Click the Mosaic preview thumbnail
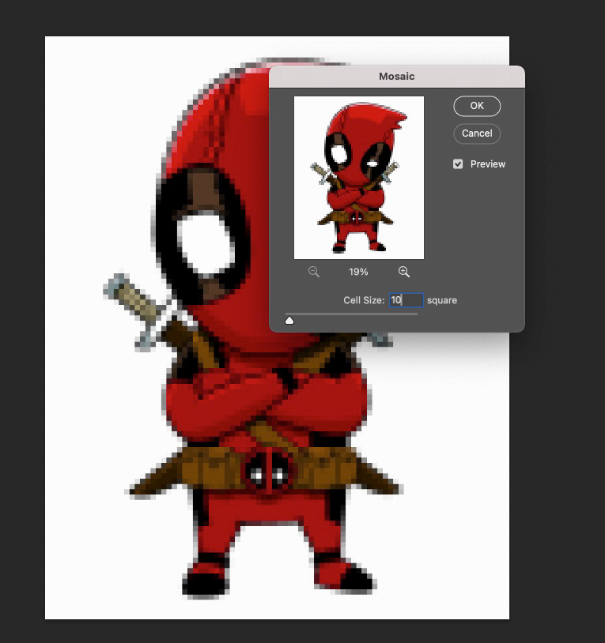605x643 pixels. (x=359, y=178)
